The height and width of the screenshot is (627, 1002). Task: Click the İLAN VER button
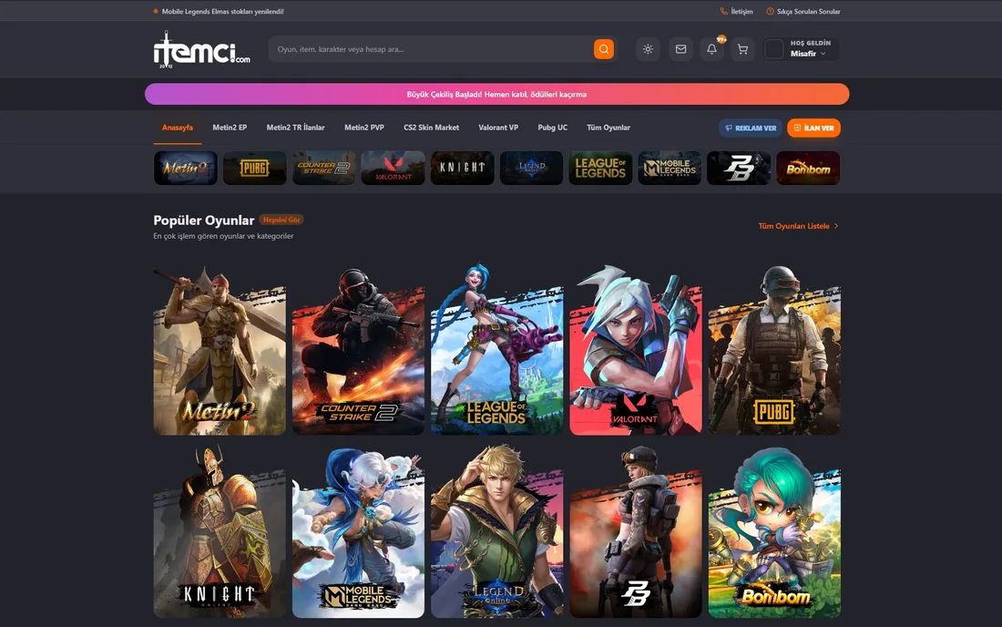(x=813, y=128)
